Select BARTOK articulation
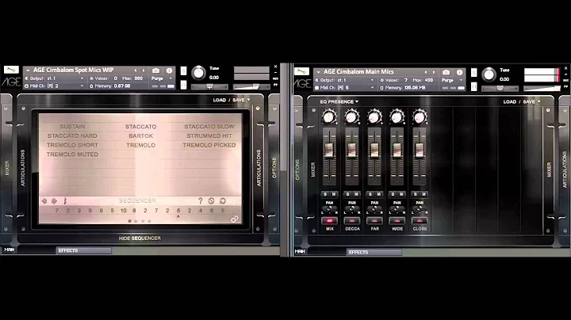Viewport: 571px width, 320px height. coord(140,135)
